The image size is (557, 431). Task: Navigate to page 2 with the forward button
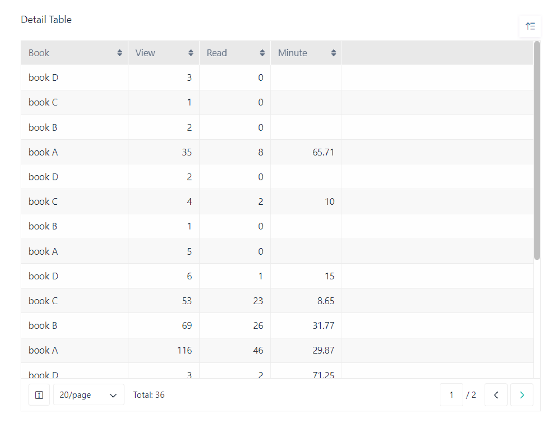pyautogui.click(x=522, y=395)
